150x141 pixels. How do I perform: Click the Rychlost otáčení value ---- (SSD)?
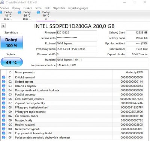(x=137, y=43)
